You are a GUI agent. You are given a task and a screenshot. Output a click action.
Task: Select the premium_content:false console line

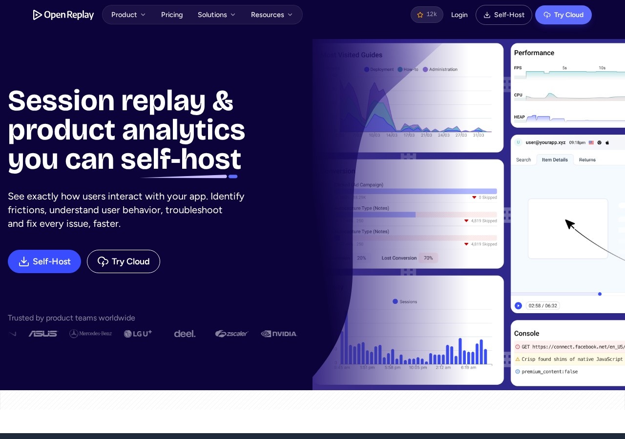point(549,372)
